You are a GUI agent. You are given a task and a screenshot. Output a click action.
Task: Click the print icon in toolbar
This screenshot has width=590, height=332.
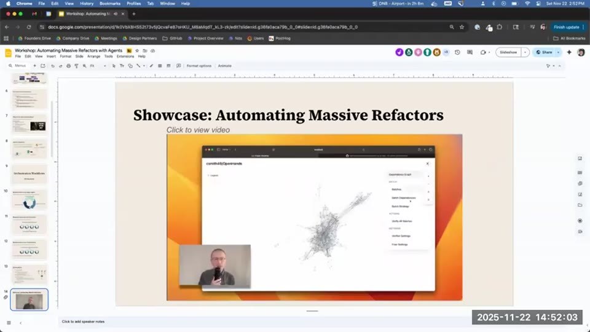click(68, 66)
